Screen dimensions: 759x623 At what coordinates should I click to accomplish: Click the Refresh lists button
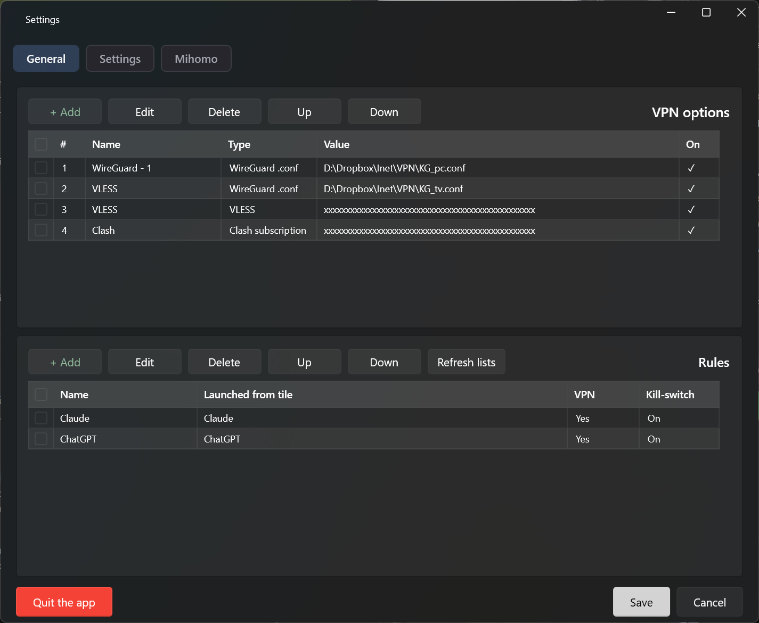pyautogui.click(x=467, y=362)
